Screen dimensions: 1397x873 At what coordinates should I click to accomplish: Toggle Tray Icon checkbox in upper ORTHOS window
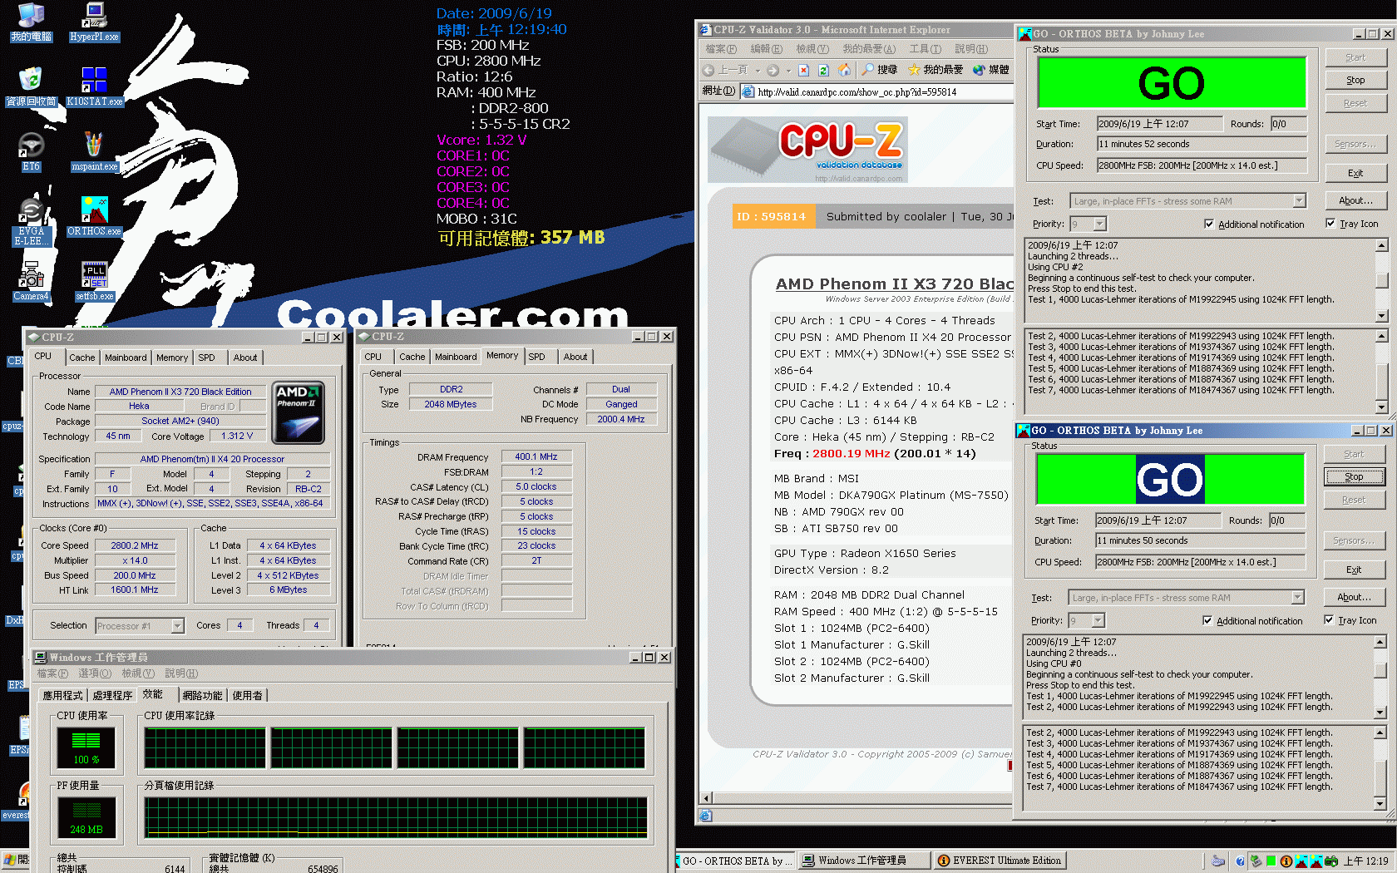coord(1352,224)
